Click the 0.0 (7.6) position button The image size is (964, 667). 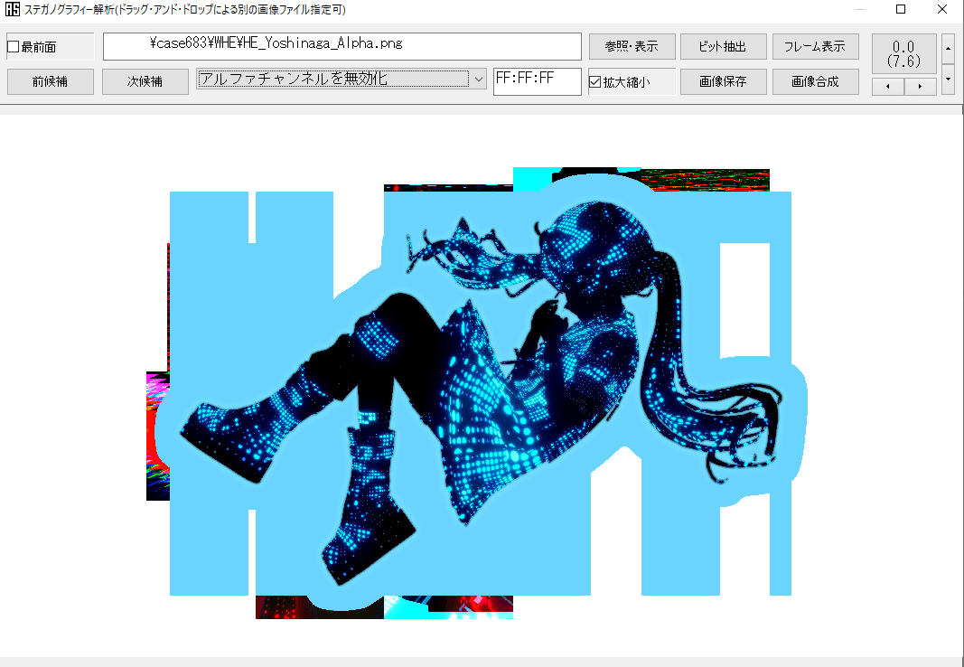(903, 53)
